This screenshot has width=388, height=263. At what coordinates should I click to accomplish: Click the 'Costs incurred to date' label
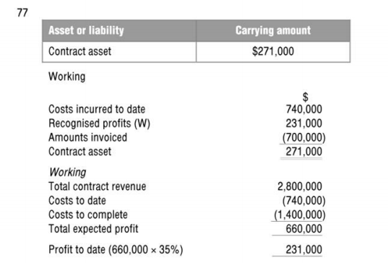pyautogui.click(x=97, y=109)
